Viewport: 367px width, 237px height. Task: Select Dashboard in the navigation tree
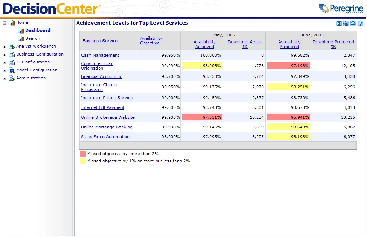tap(38, 30)
